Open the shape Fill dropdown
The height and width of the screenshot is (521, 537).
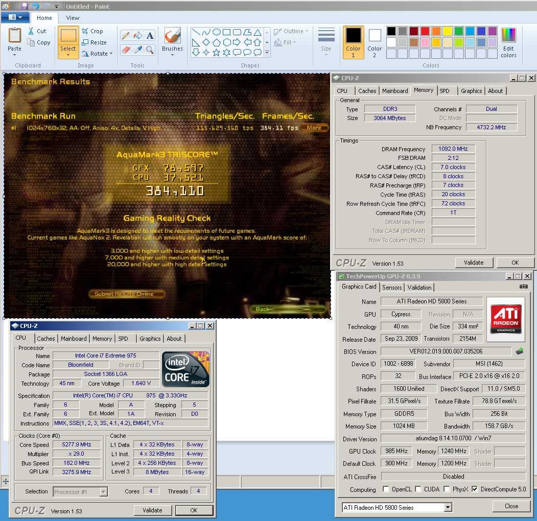(x=285, y=42)
